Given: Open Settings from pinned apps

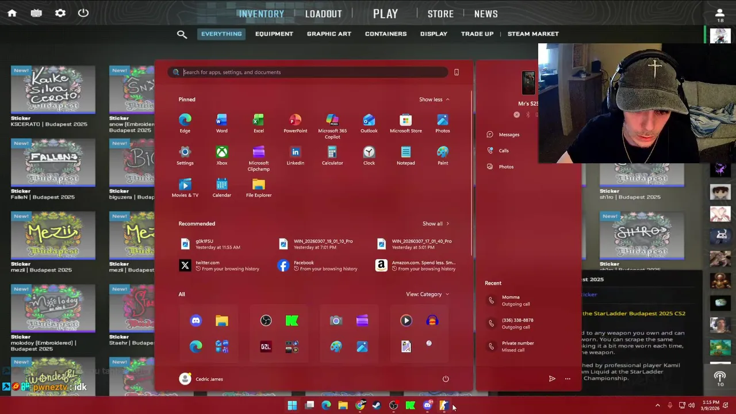Looking at the screenshot, I should pos(185,155).
